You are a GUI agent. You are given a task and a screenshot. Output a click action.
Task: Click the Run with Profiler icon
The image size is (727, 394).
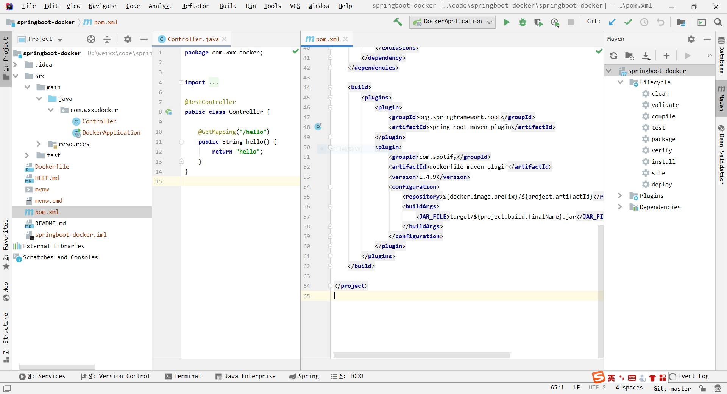tap(555, 22)
